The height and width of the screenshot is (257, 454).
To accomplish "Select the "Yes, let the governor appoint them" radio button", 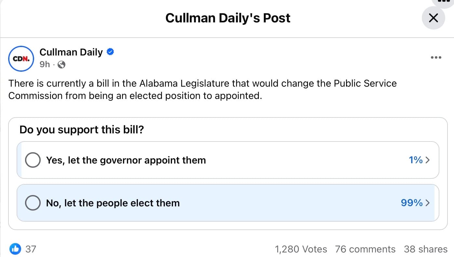I will tap(33, 160).
